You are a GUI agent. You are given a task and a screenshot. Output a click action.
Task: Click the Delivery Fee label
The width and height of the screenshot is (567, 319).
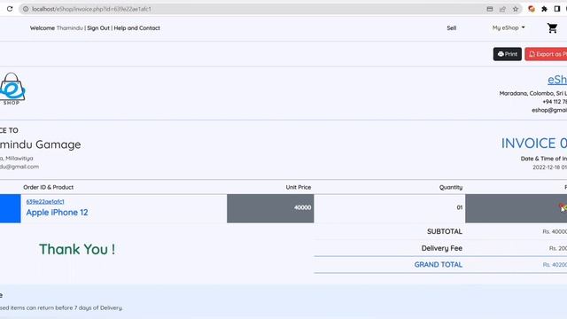pos(442,248)
